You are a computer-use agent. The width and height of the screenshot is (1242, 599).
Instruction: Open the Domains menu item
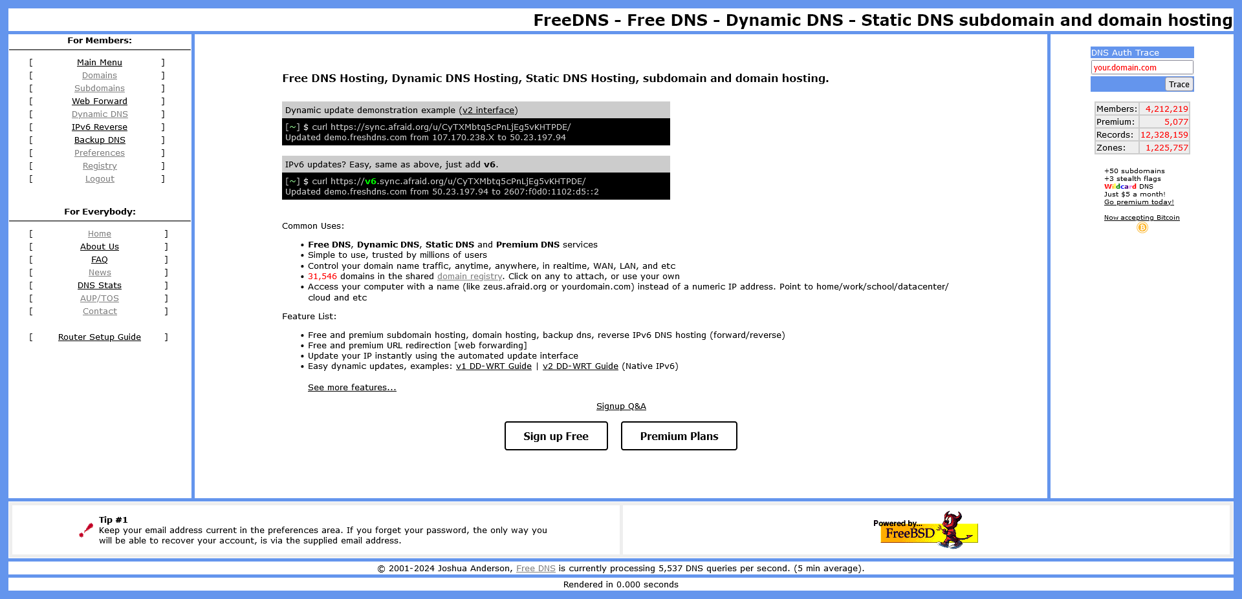pyautogui.click(x=100, y=76)
